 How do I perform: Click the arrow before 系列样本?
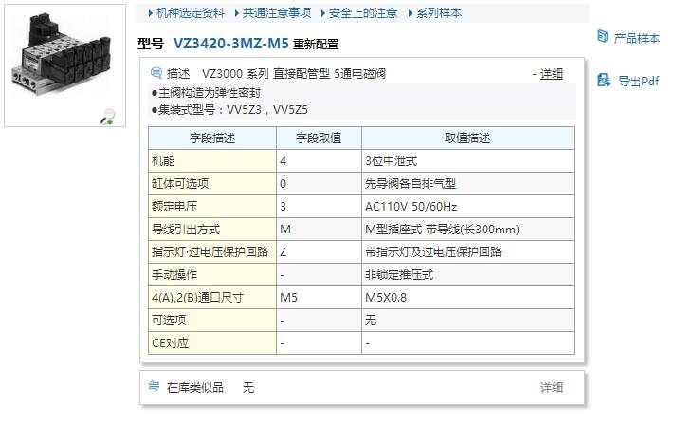(x=410, y=13)
